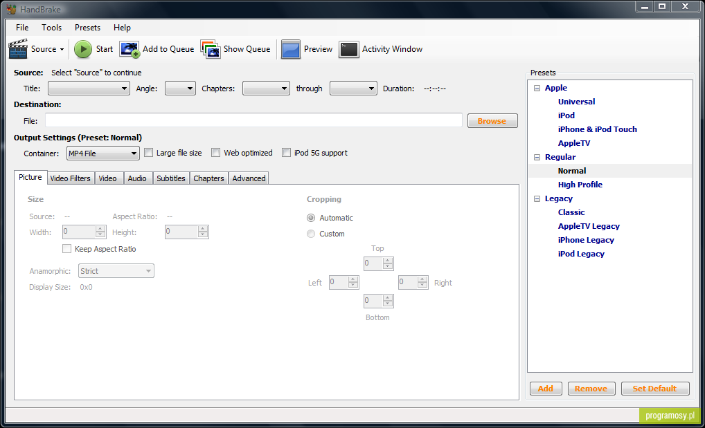Select the Normal preset
This screenshot has height=428, width=705.
(572, 171)
